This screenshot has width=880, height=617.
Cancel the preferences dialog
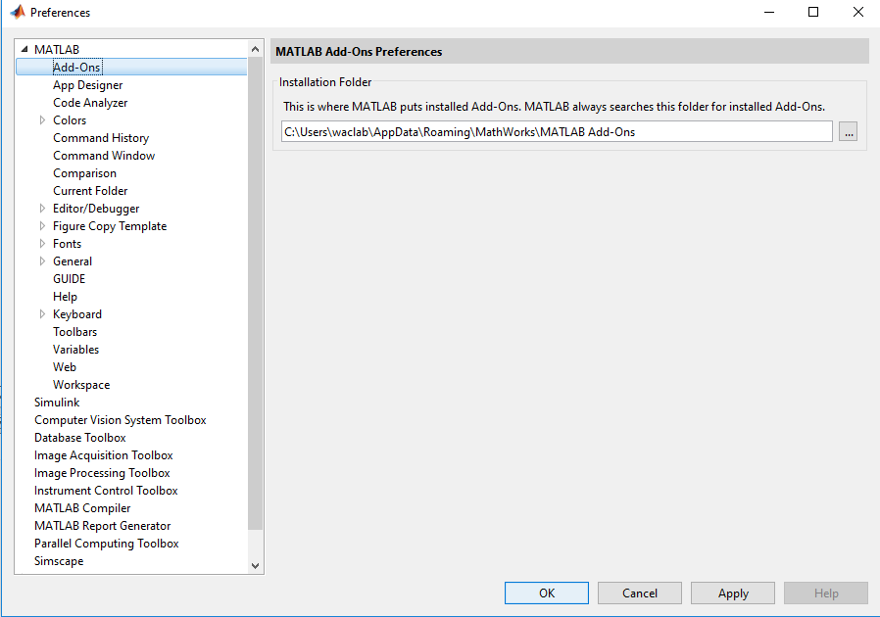click(x=640, y=593)
